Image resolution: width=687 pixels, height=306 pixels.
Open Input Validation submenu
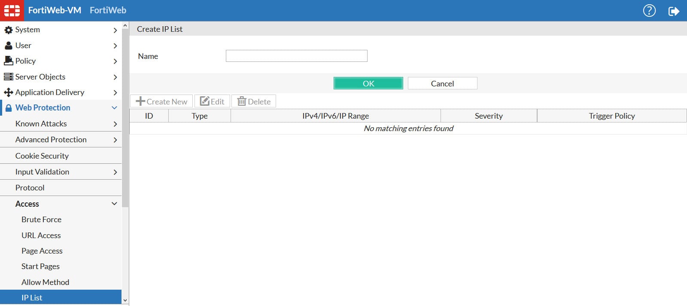coord(61,171)
